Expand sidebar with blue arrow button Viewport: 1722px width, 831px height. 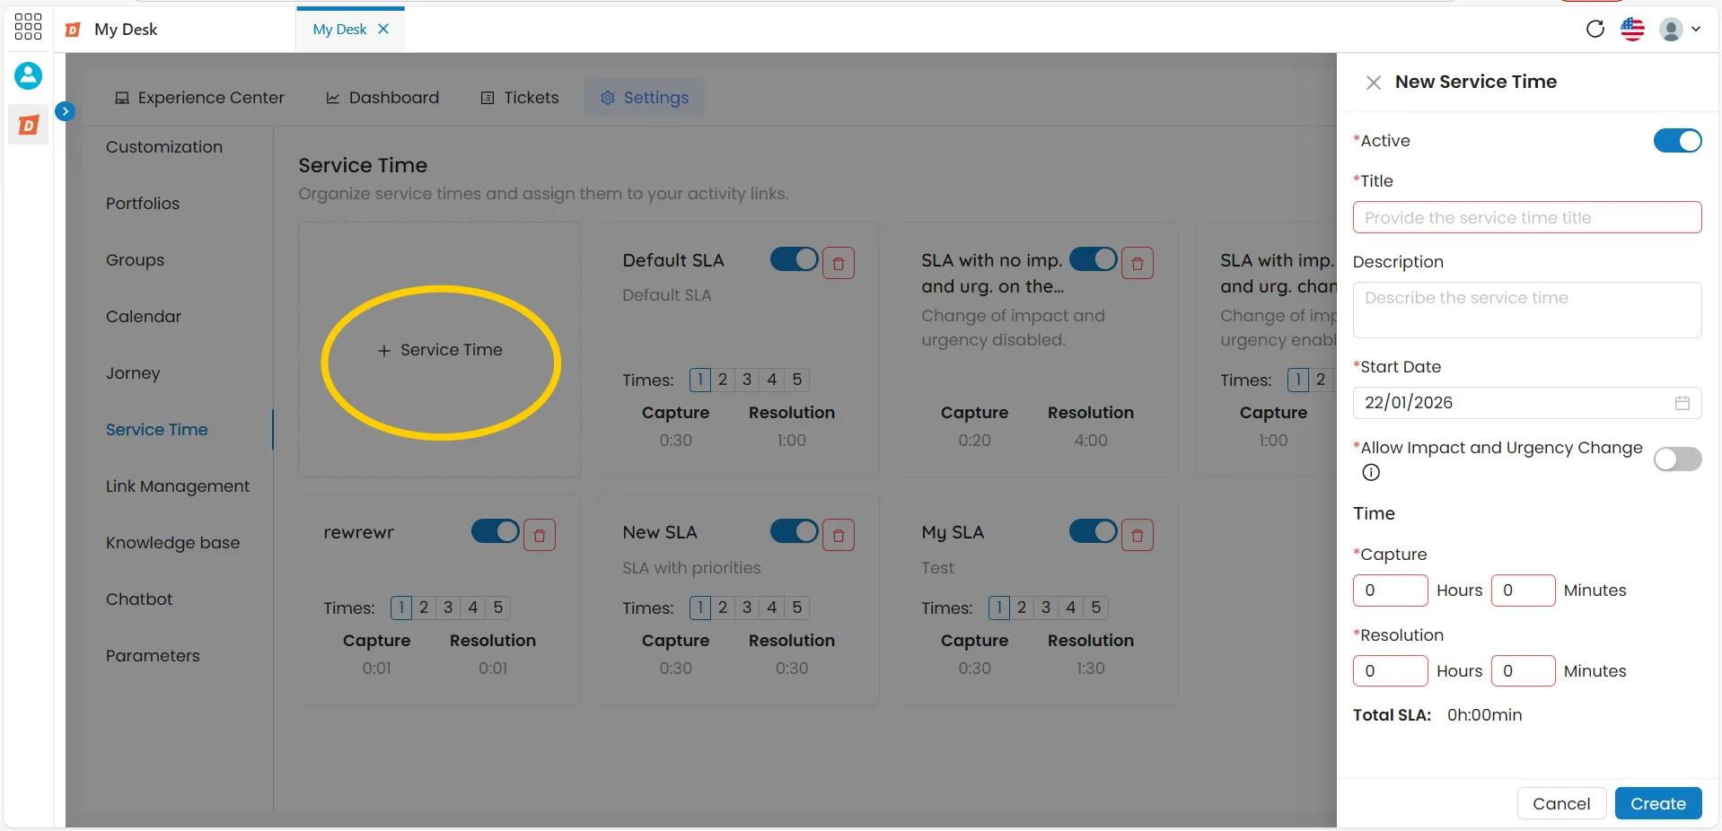coord(65,111)
